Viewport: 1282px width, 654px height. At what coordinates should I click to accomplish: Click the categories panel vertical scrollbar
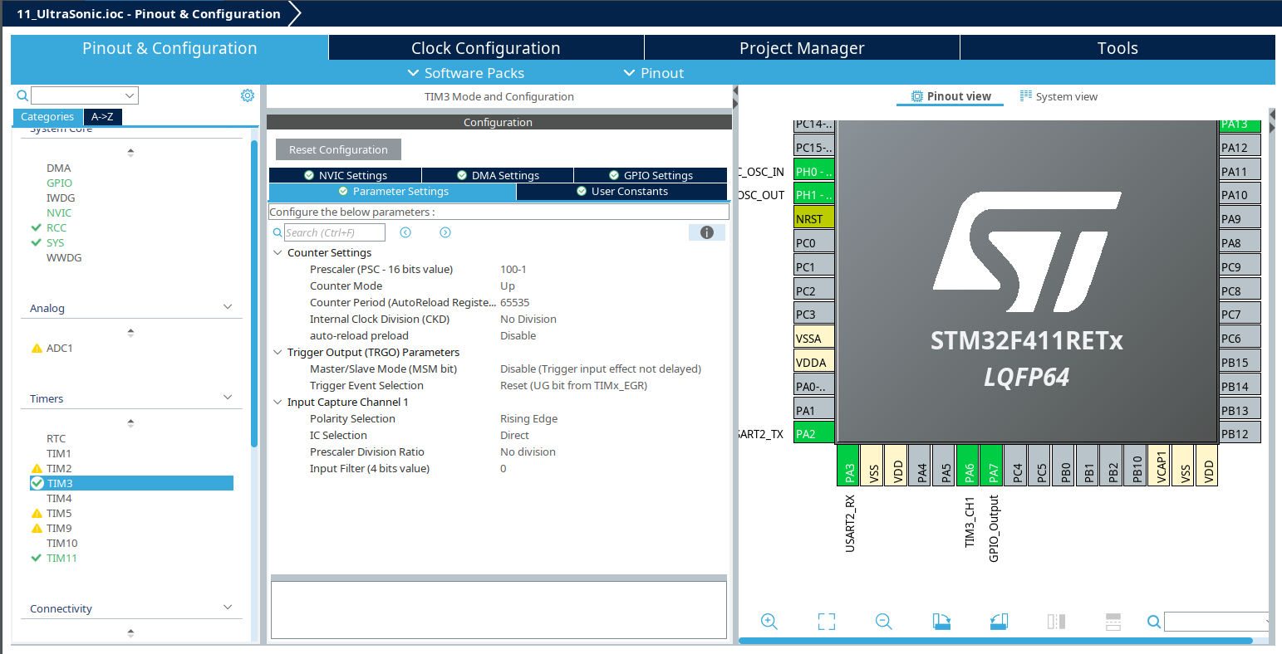coord(254,295)
